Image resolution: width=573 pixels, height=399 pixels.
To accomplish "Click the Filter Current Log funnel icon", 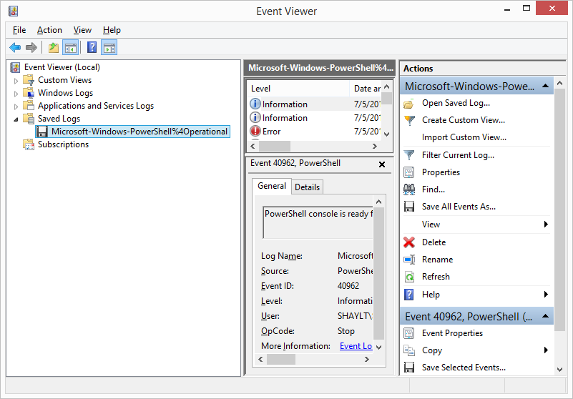I will pos(409,155).
